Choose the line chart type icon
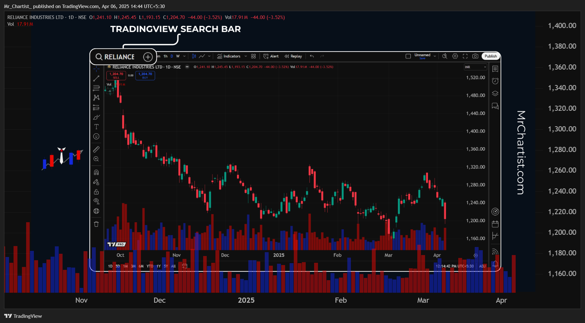The height and width of the screenshot is (323, 585). (x=202, y=56)
